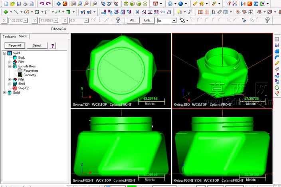Open the 'In' selection mode dropdown

[174, 21]
